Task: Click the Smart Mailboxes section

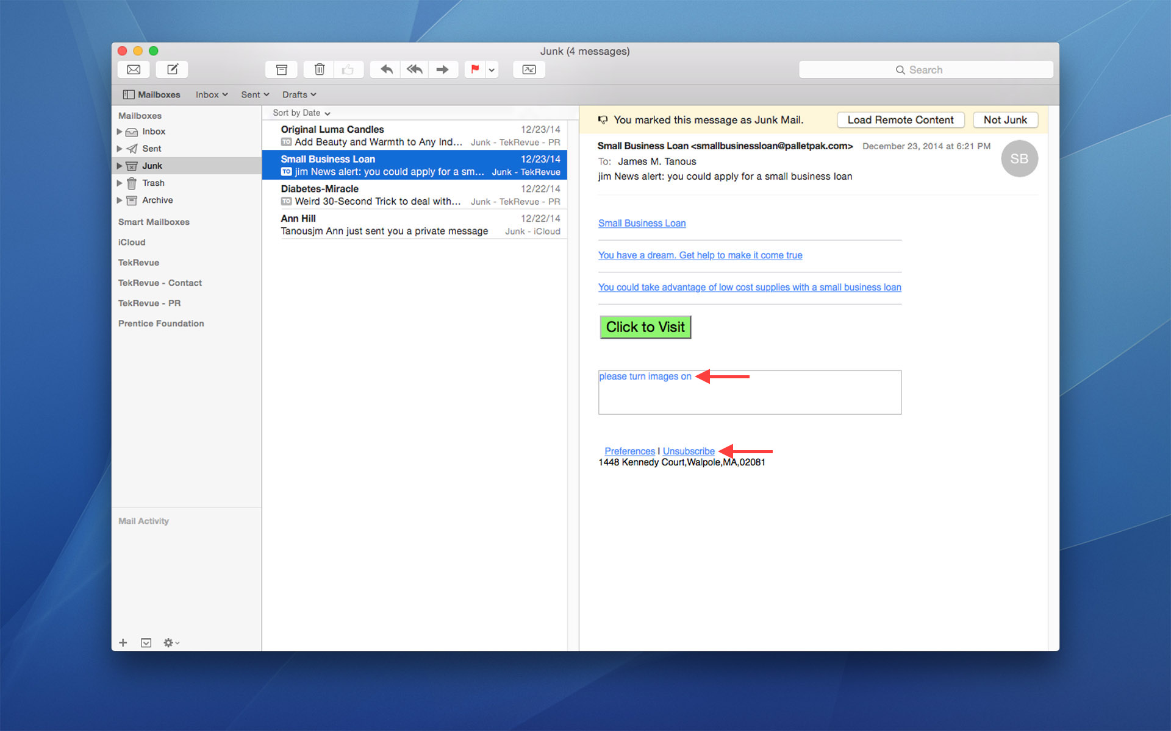Action: coord(154,222)
